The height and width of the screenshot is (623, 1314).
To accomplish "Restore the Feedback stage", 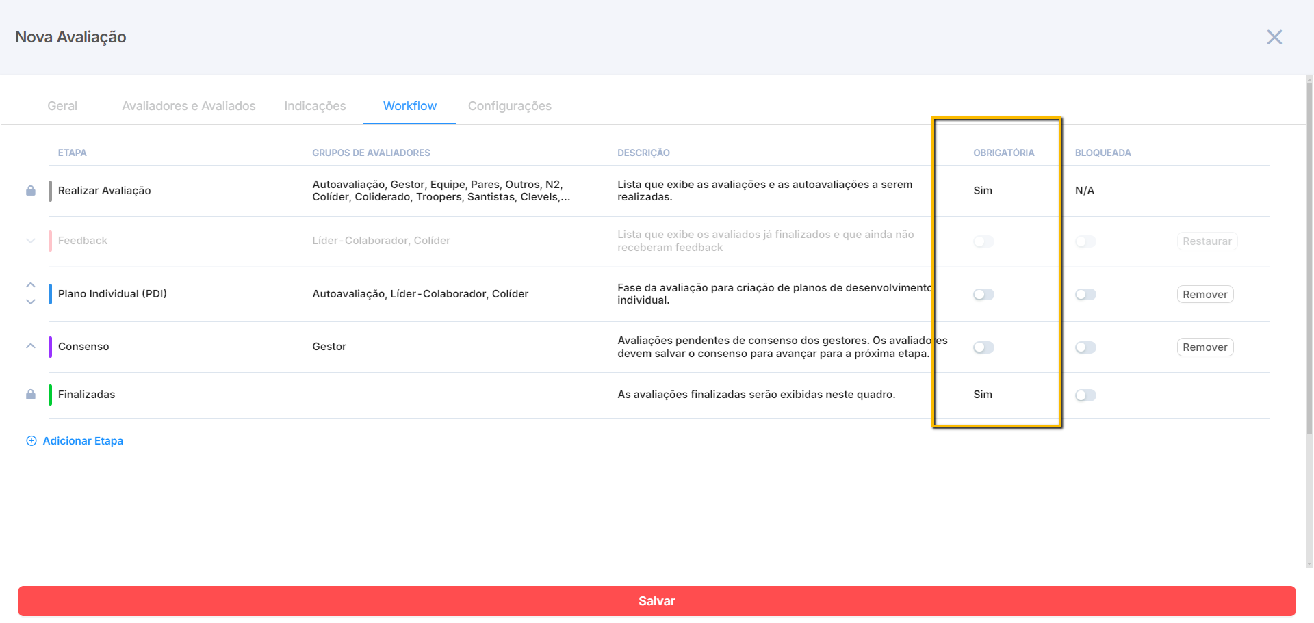I will (x=1207, y=241).
